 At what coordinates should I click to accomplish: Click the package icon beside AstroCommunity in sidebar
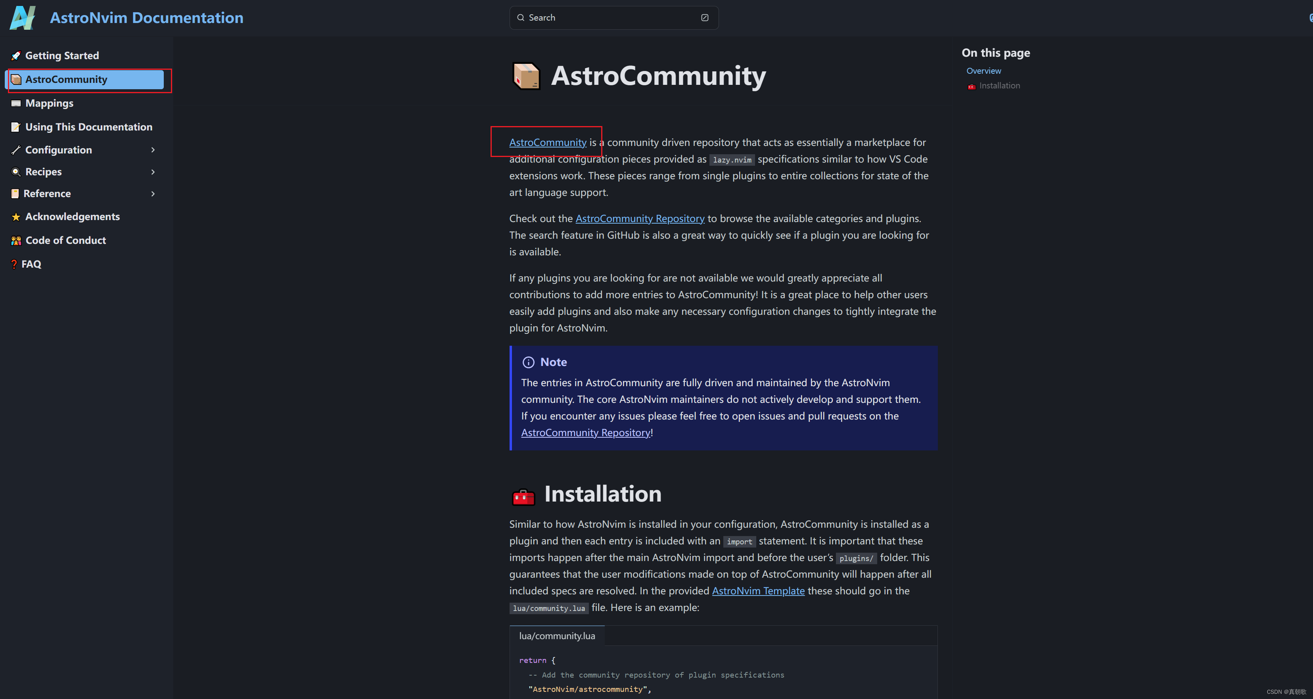(x=16, y=79)
